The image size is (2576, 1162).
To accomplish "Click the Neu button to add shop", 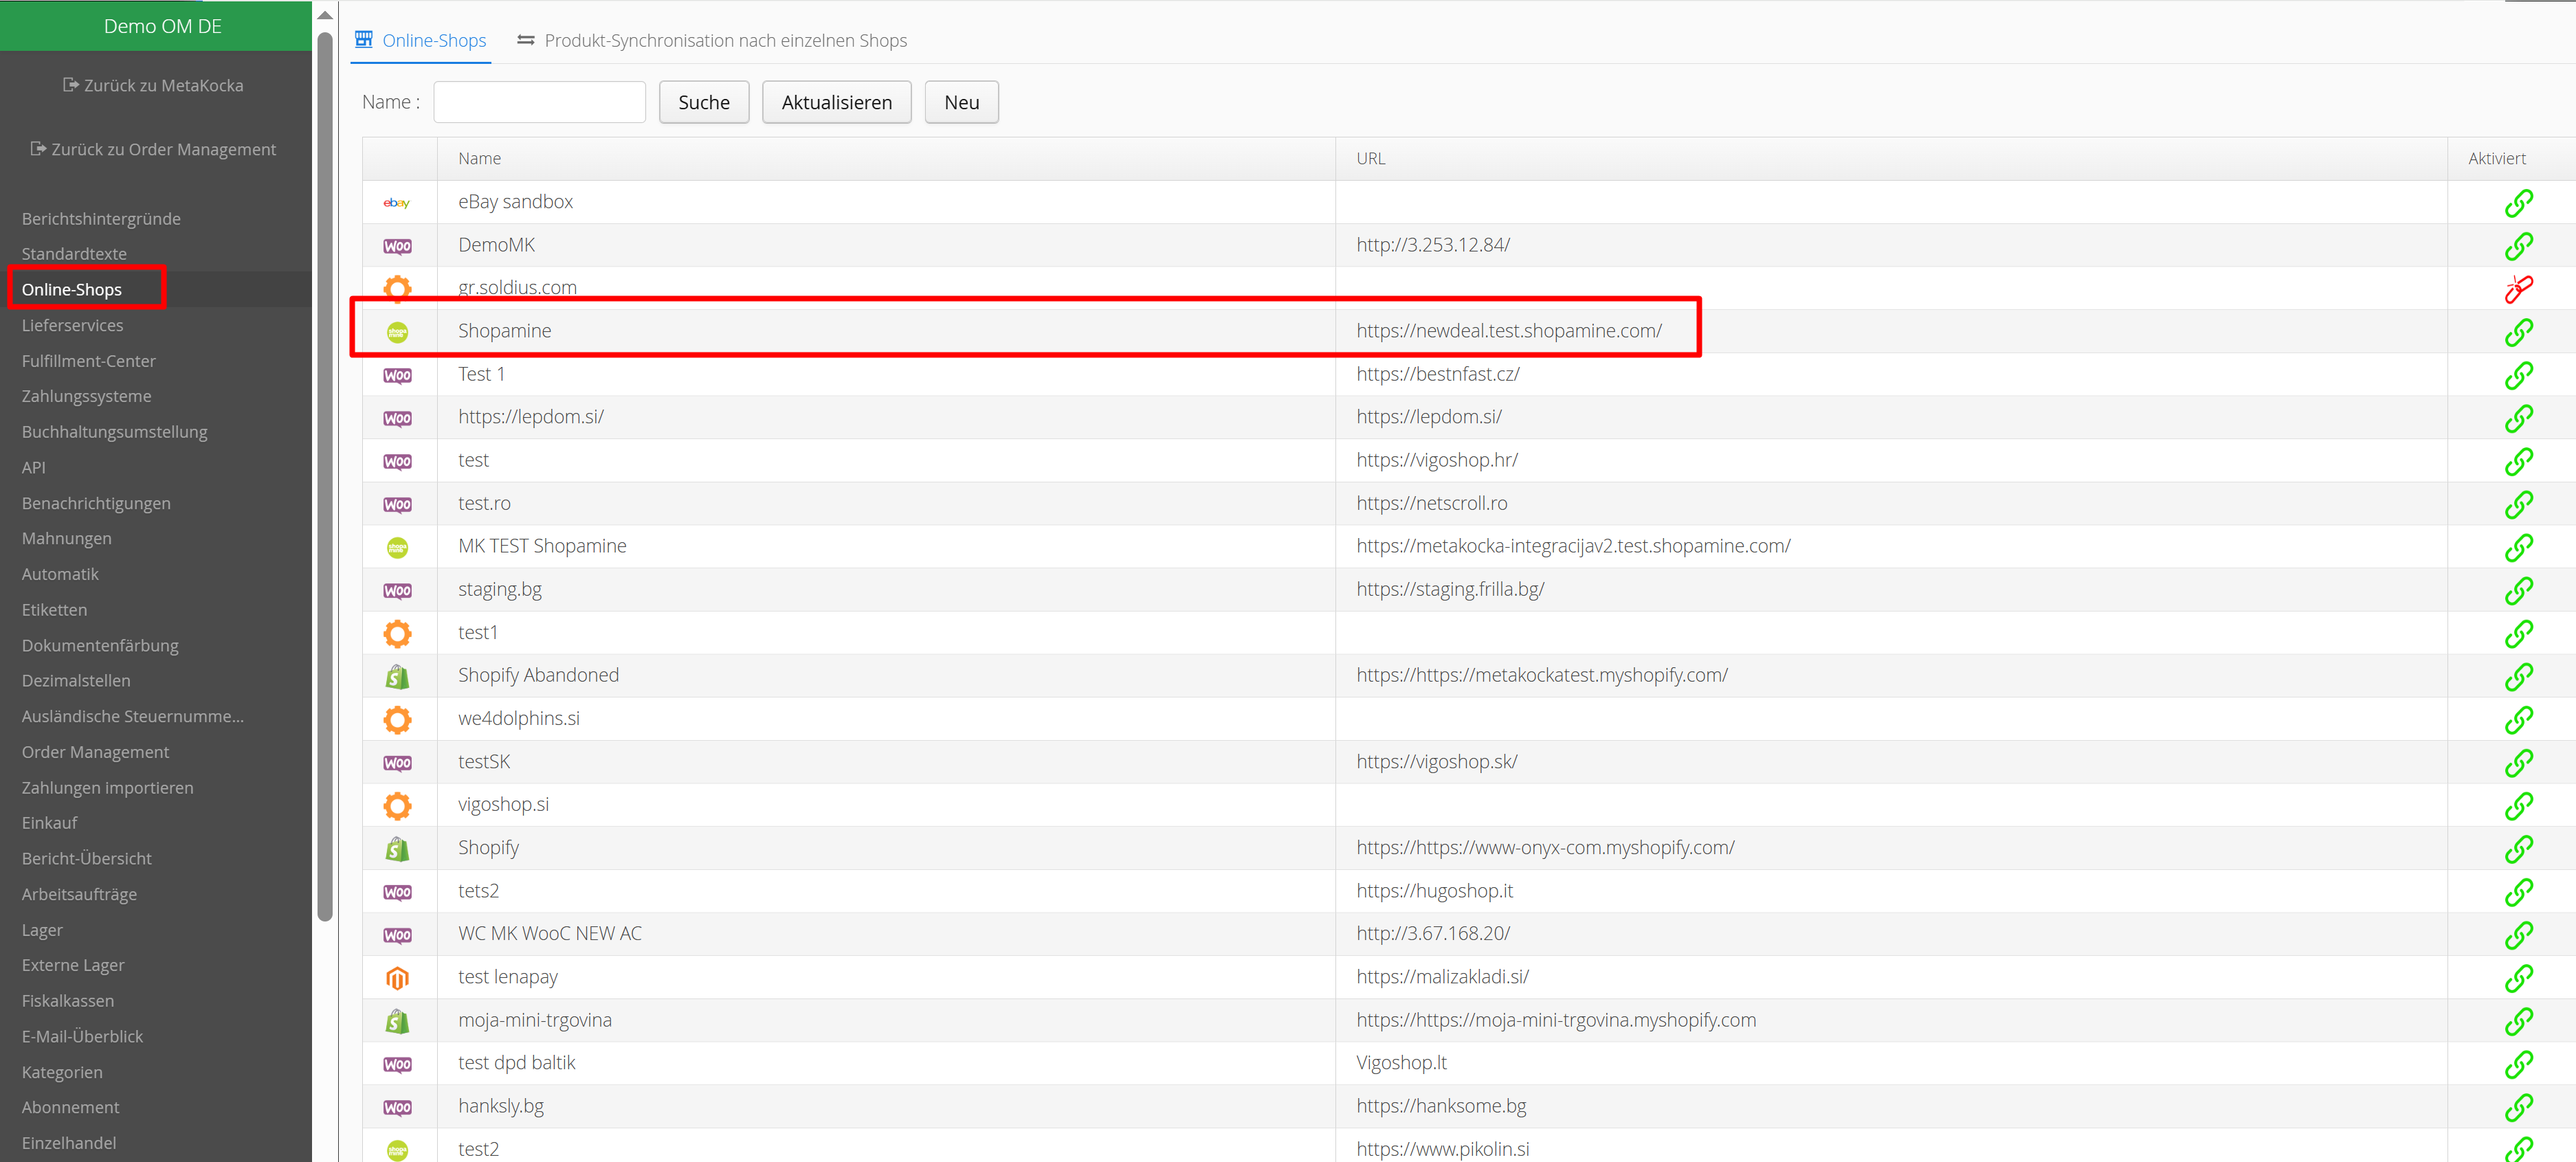I will pos(961,102).
